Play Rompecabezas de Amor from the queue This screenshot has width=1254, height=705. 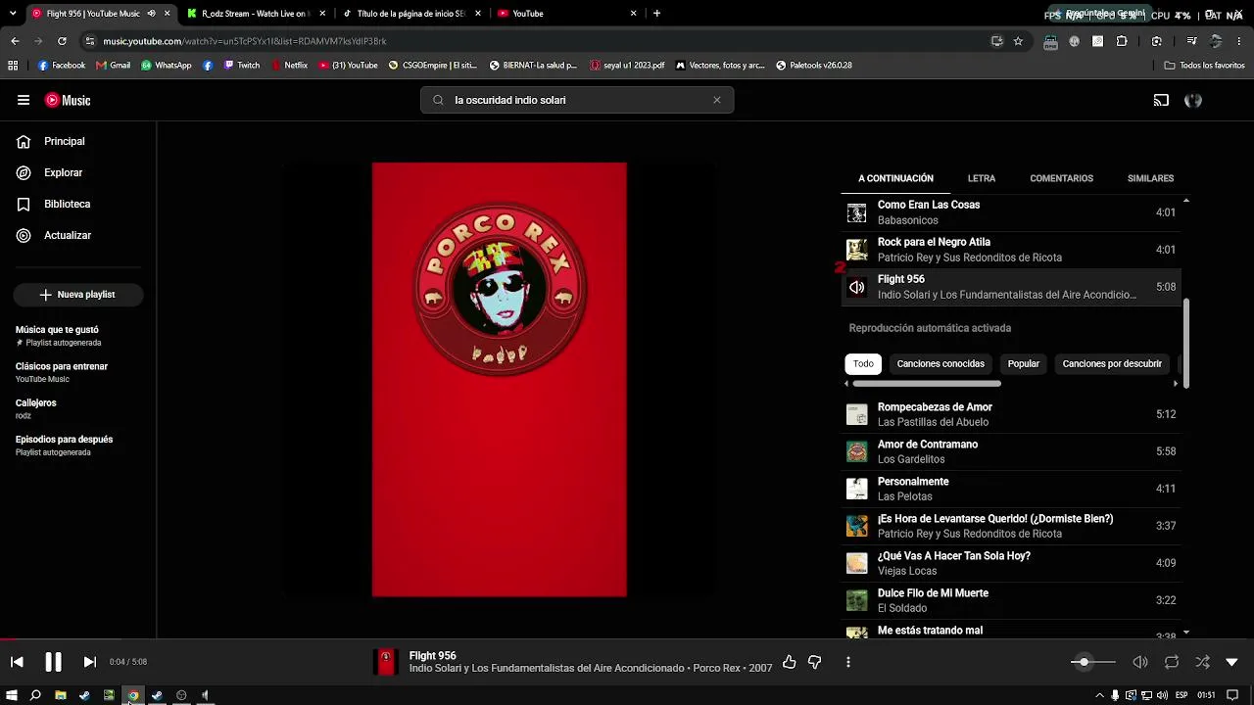coord(1012,414)
